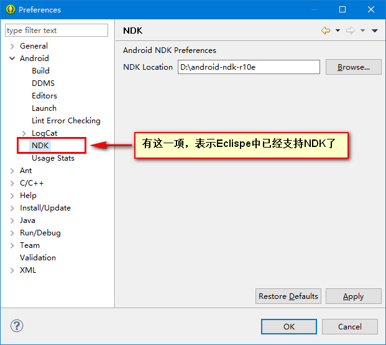The height and width of the screenshot is (345, 386).
Task: Expand the Team preferences node
Action: [12, 245]
